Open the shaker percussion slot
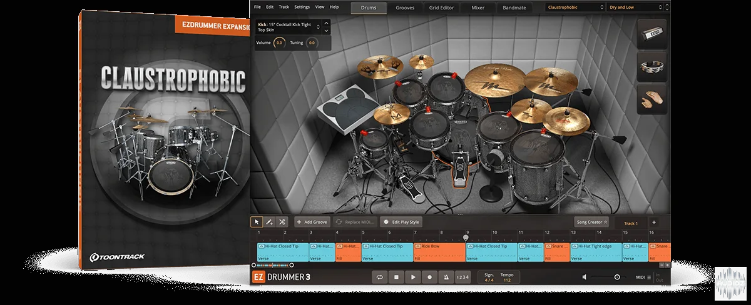 (x=652, y=34)
